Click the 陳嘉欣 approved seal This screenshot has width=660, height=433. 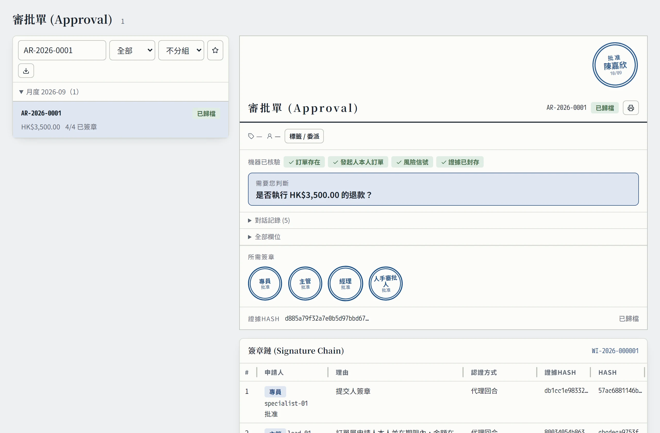tap(615, 65)
